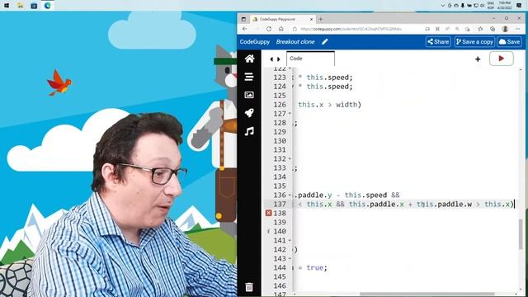
Task: Add a new code page with plus
Action: coord(478,59)
